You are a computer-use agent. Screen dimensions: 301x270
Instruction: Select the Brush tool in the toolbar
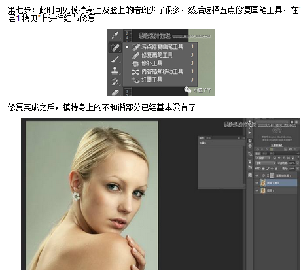[x=115, y=59]
